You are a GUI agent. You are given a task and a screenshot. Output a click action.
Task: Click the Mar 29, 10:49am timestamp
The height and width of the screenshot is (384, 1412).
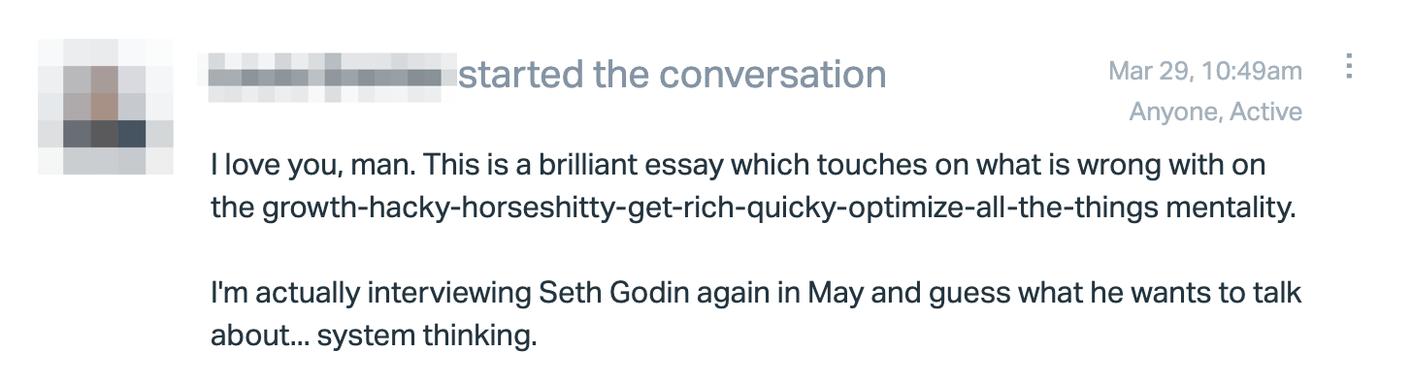tap(1205, 71)
